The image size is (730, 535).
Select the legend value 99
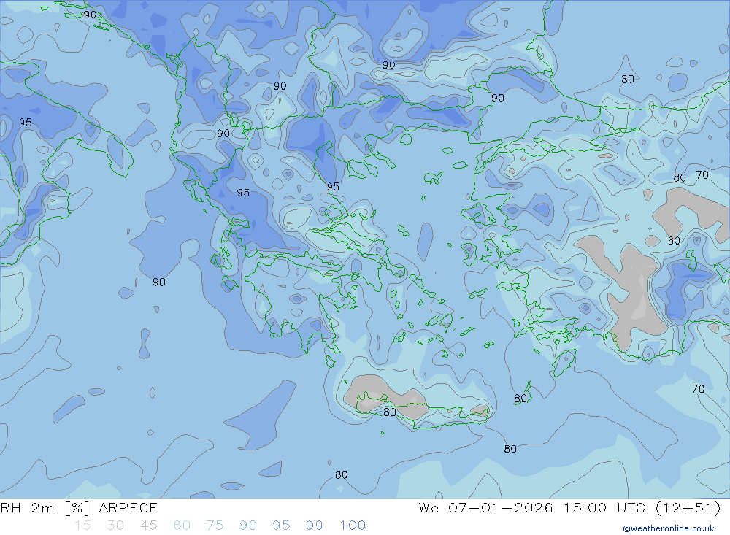314,526
